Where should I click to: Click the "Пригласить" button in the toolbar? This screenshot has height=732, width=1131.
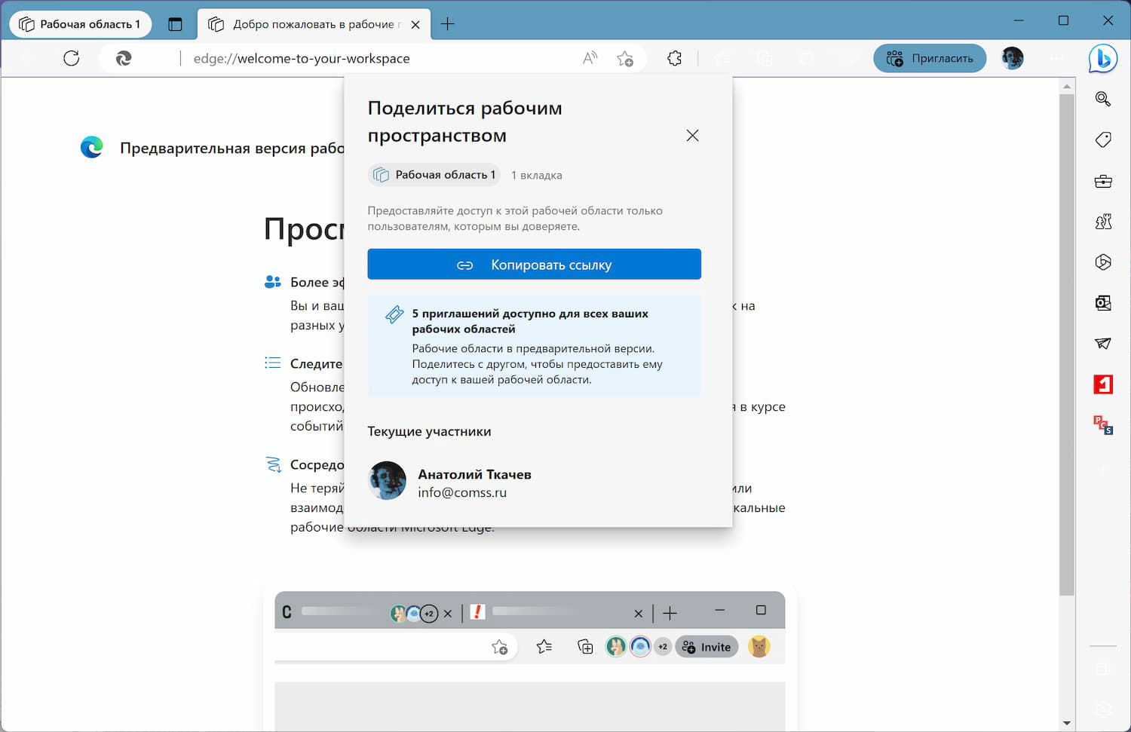(x=930, y=58)
